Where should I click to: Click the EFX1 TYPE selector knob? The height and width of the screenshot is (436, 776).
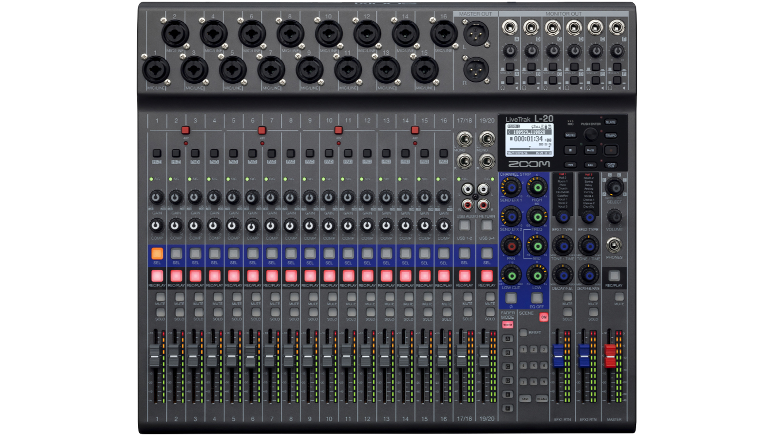[563, 217]
